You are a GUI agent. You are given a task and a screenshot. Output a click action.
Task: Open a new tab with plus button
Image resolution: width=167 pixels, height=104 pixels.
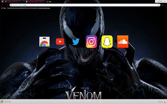(x=68, y=2)
